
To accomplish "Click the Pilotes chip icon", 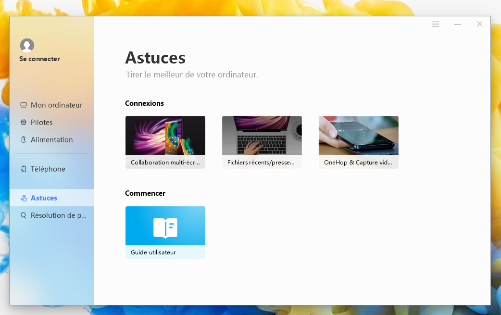I will [24, 123].
